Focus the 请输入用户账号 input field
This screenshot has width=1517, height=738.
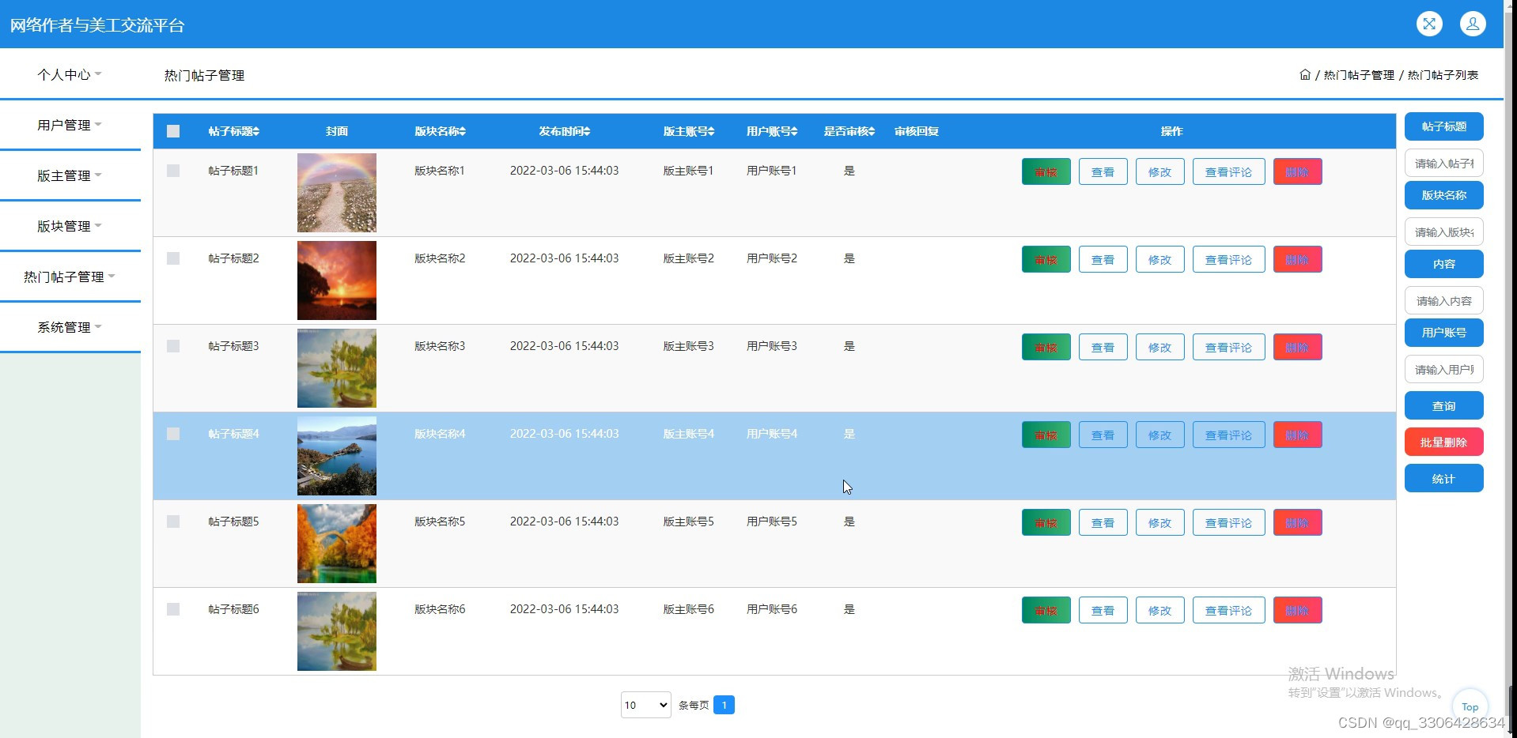point(1443,369)
